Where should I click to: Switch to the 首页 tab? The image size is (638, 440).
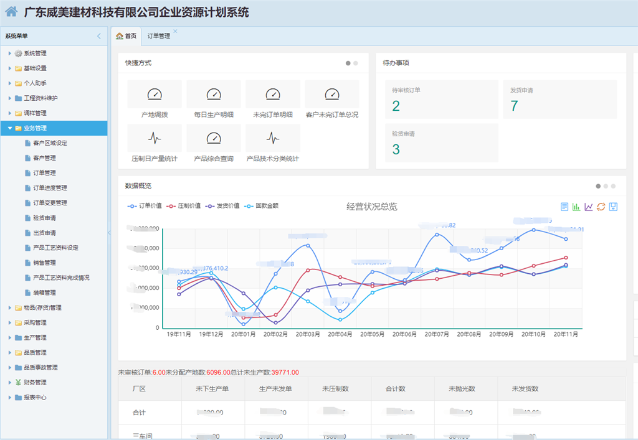tap(126, 36)
